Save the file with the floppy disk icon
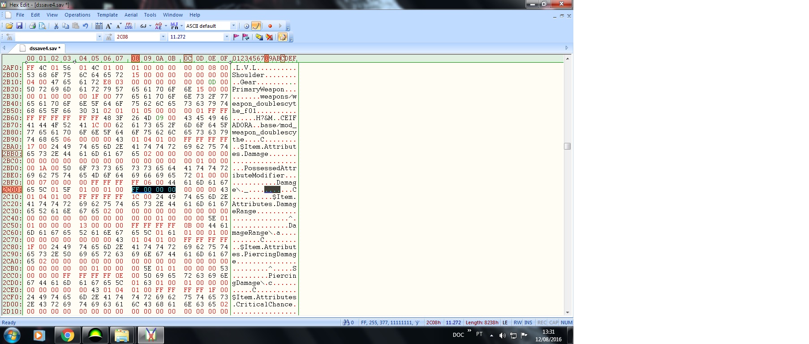Viewport: 809px width, 344px height. 19,26
